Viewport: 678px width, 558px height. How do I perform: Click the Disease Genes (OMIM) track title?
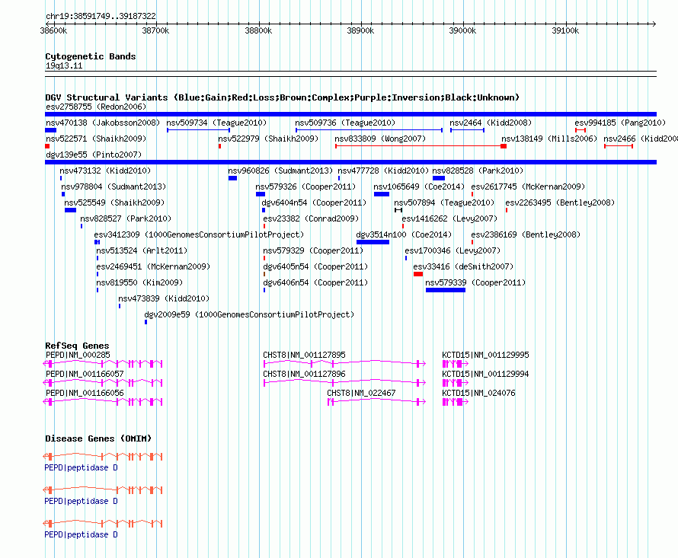pos(98,438)
